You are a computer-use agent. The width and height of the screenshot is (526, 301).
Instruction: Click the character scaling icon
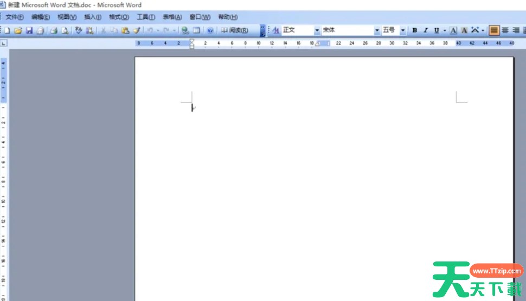(x=475, y=30)
